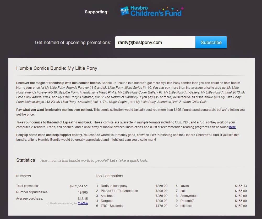The height and width of the screenshot is (219, 262).
Task: Click the $155.00 contribution amount
Action: pos(241,201)
